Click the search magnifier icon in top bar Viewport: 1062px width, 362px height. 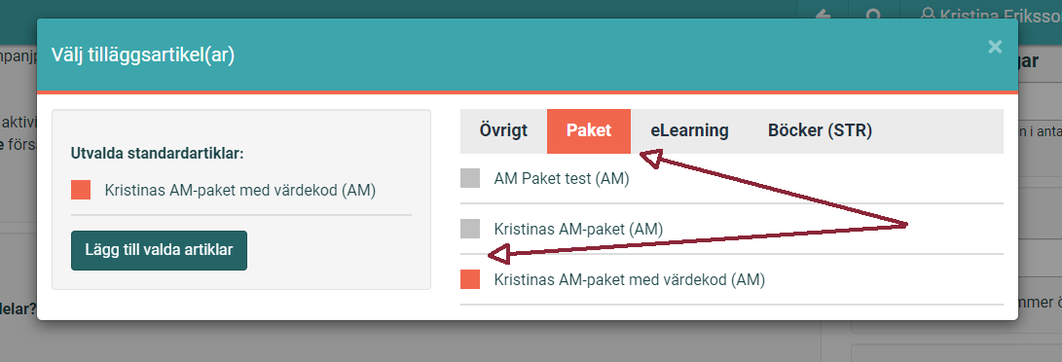point(874,13)
